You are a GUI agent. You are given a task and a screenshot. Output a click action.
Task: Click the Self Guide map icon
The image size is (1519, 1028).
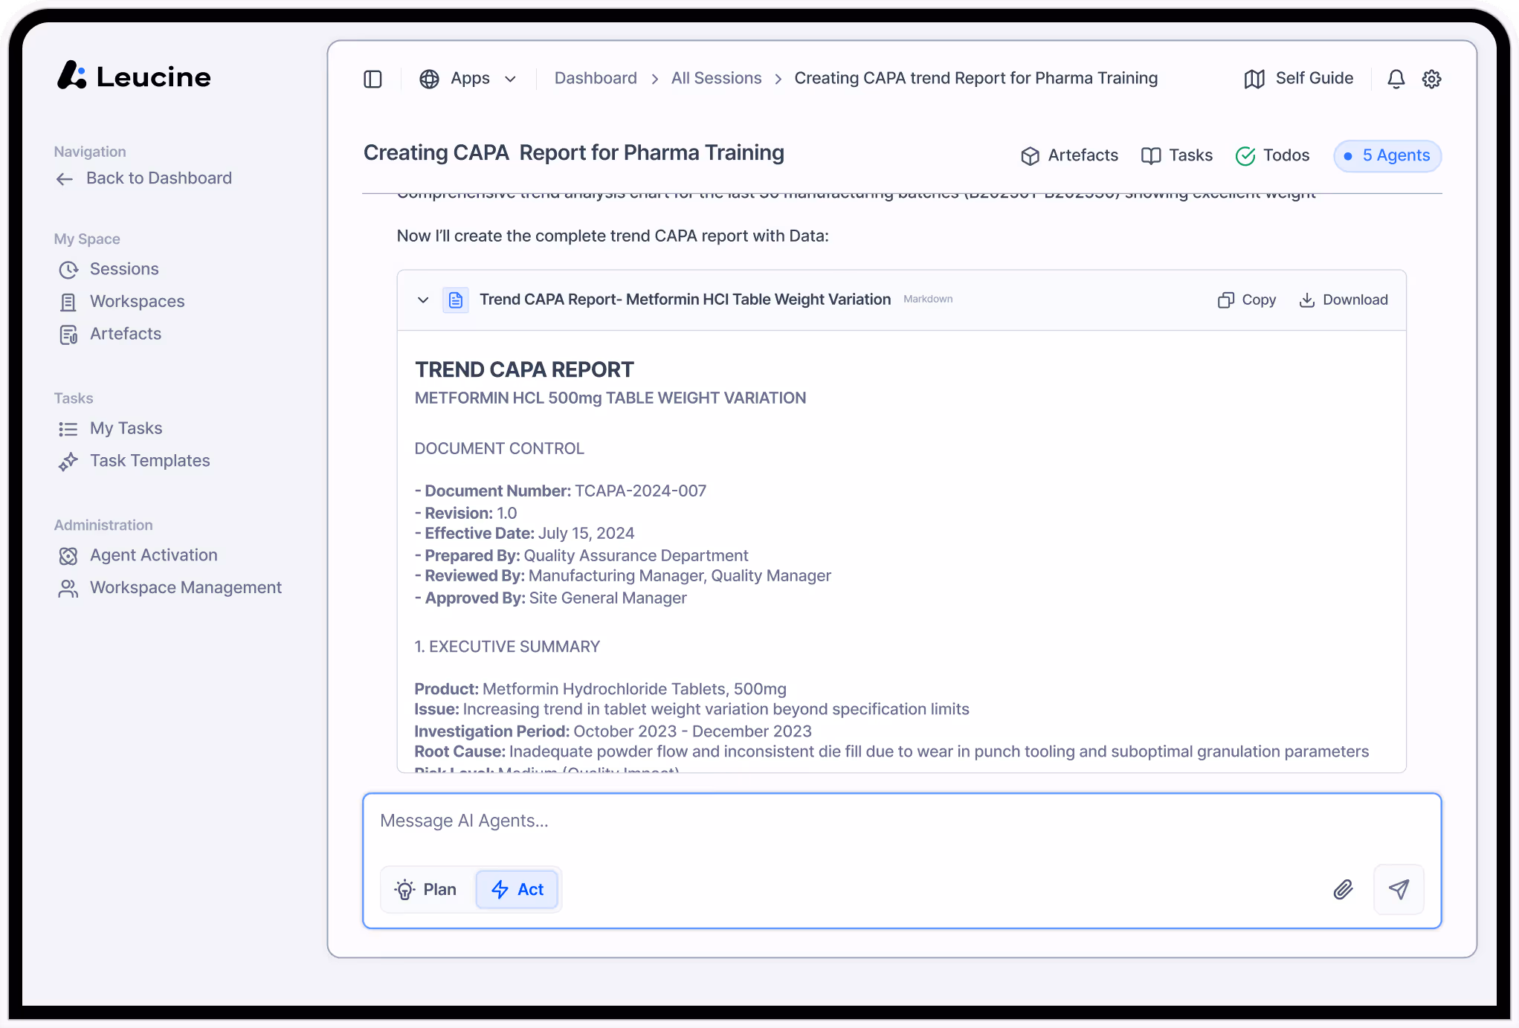pos(1254,79)
